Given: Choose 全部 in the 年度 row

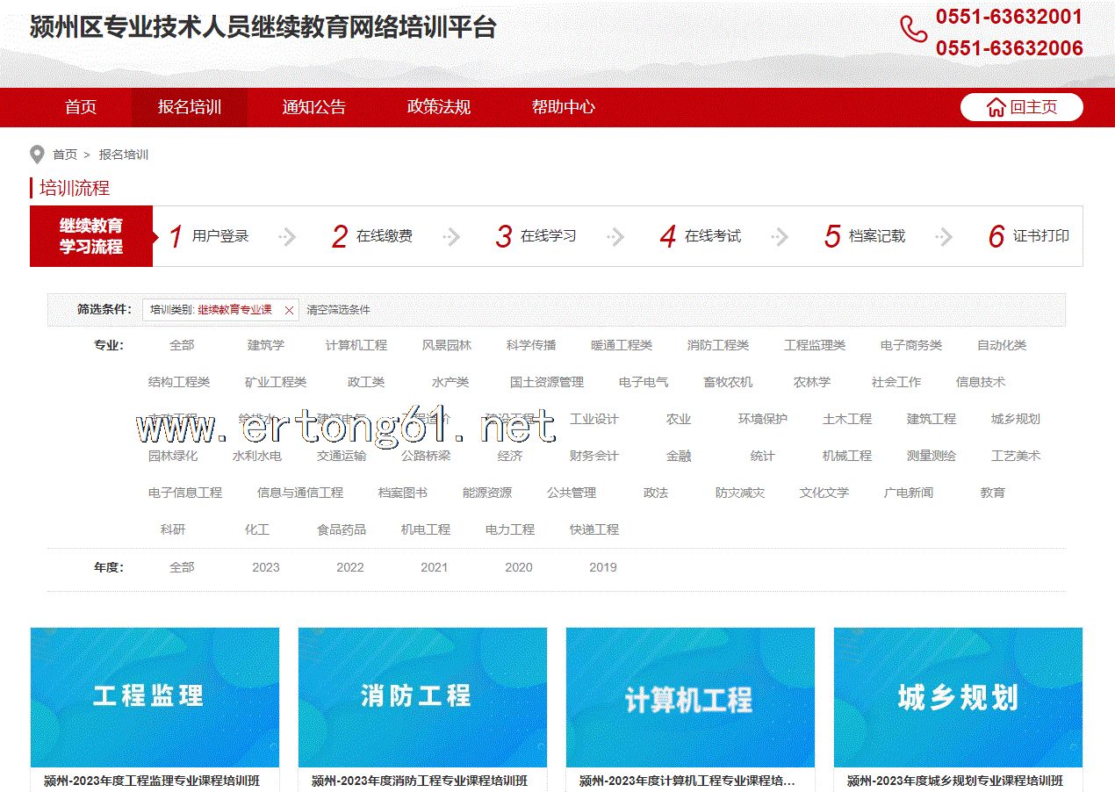Looking at the screenshot, I should pyautogui.click(x=182, y=567).
